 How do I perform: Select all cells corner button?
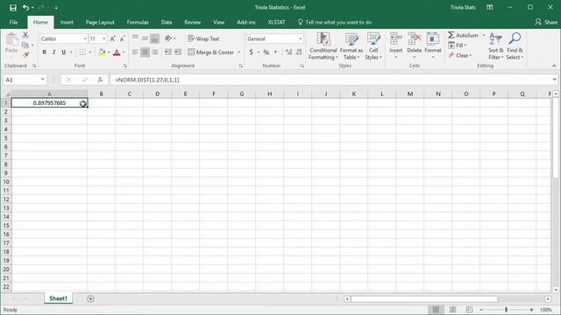[6, 94]
